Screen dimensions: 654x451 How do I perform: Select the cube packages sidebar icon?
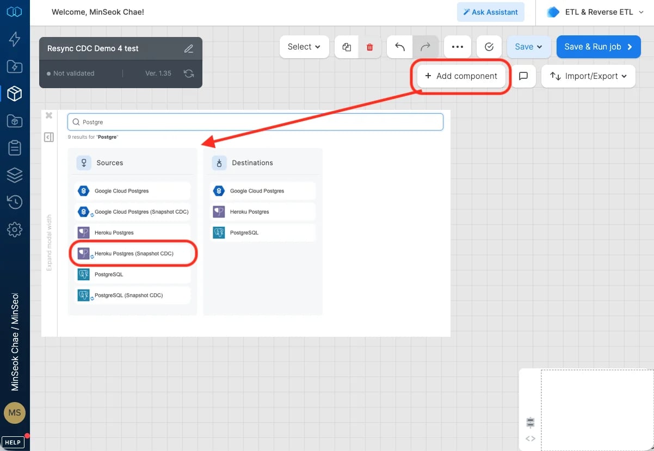pos(15,94)
